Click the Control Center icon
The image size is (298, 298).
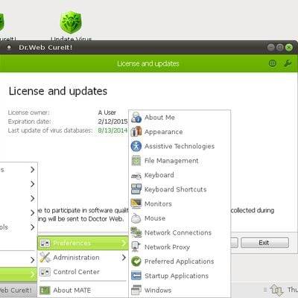45,272
